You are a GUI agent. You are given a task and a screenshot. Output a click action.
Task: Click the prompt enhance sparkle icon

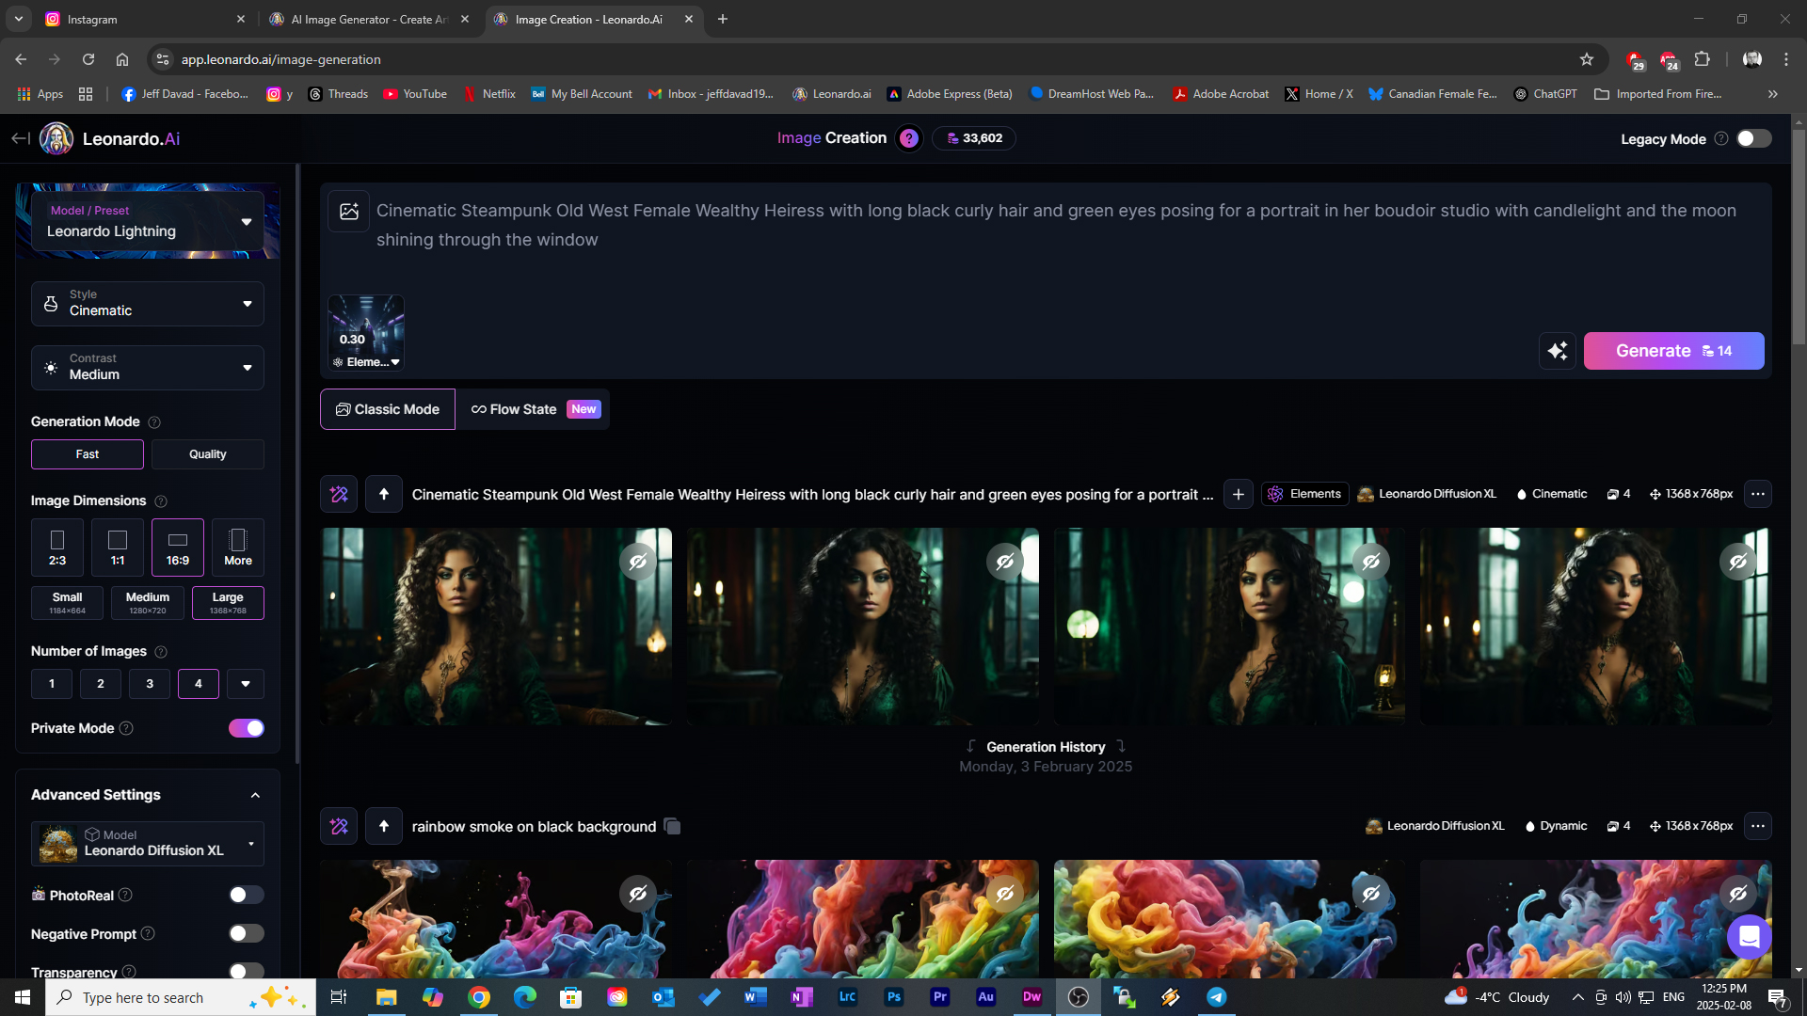point(1558,351)
